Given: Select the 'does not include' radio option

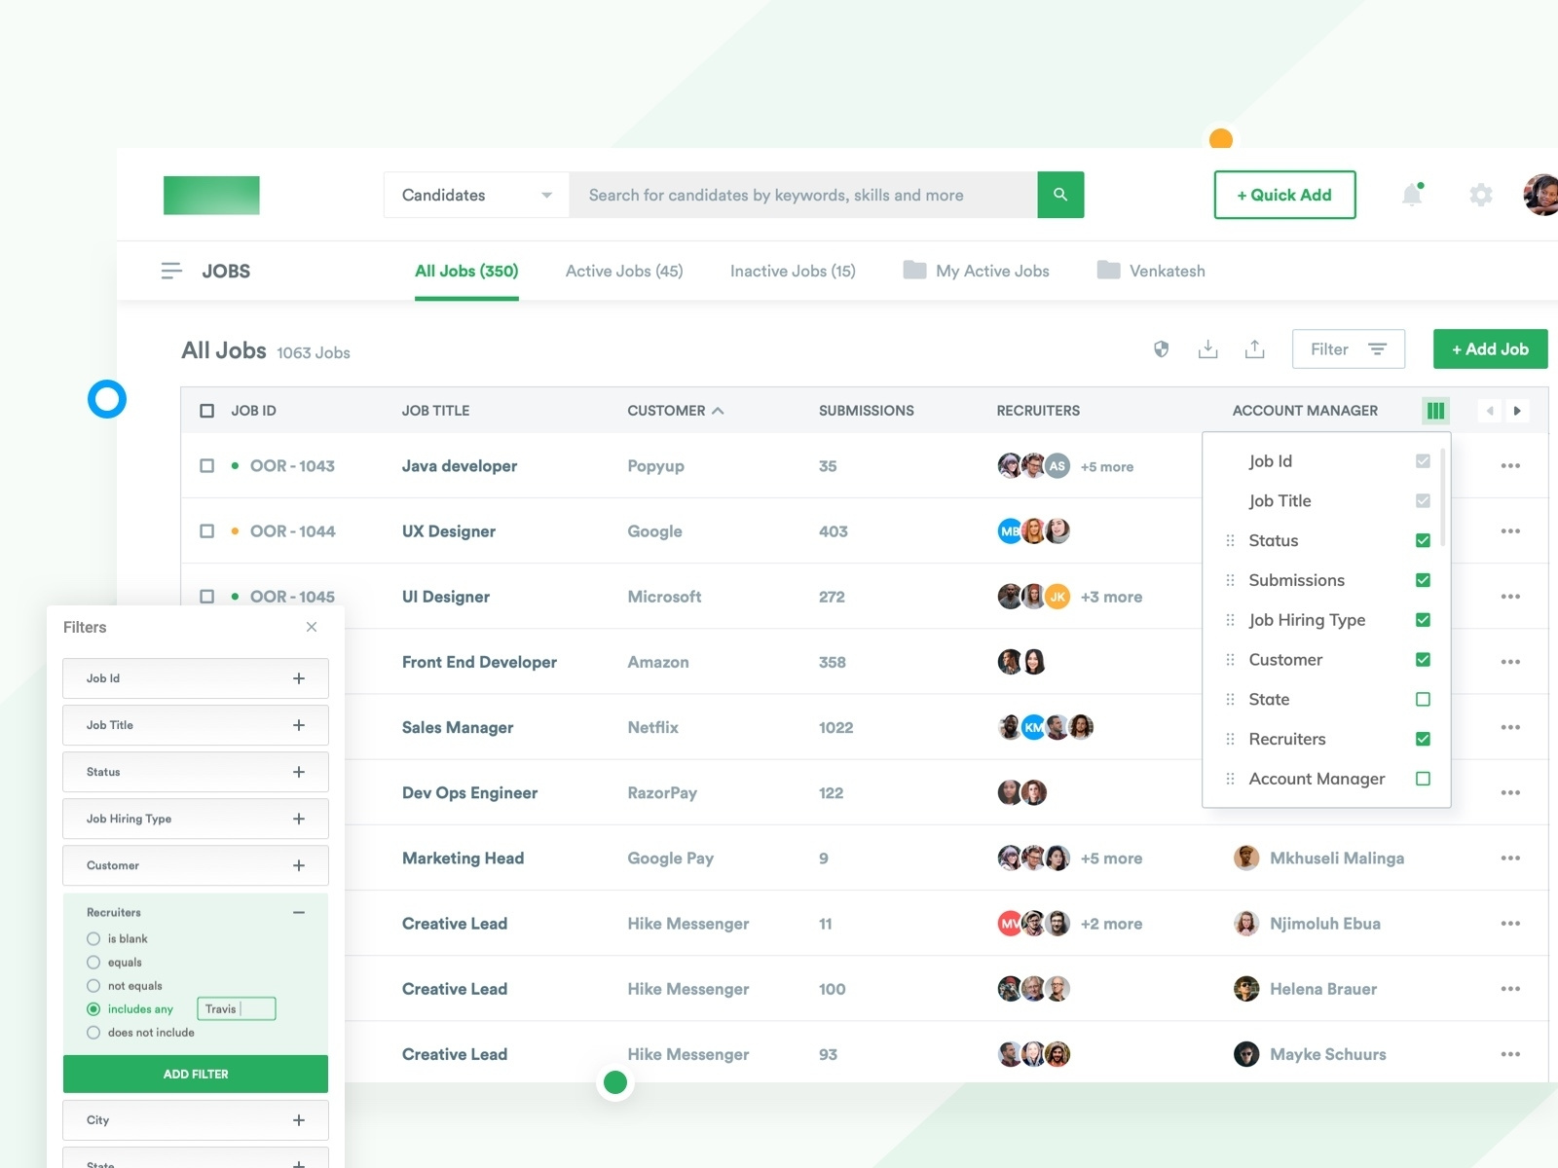Looking at the screenshot, I should 93,1033.
